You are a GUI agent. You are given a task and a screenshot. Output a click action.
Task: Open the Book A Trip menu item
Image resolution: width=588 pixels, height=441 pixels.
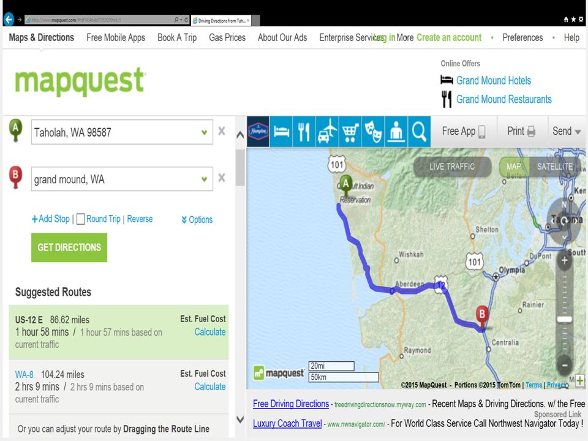(177, 37)
